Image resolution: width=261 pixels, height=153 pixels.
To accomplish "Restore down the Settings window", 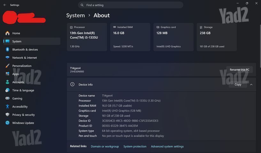I will [x=247, y=3].
